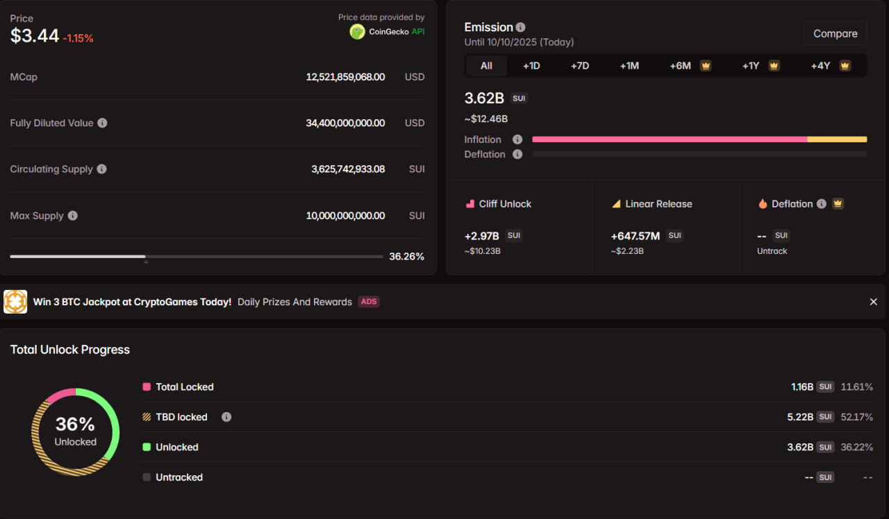Click info icon beside Circulating Supply
This screenshot has height=519, width=889.
coord(101,169)
